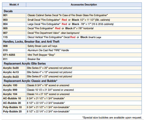Select the Acrylic 999 model cell
This screenshot has height=120, width=144.
(x=14, y=90)
